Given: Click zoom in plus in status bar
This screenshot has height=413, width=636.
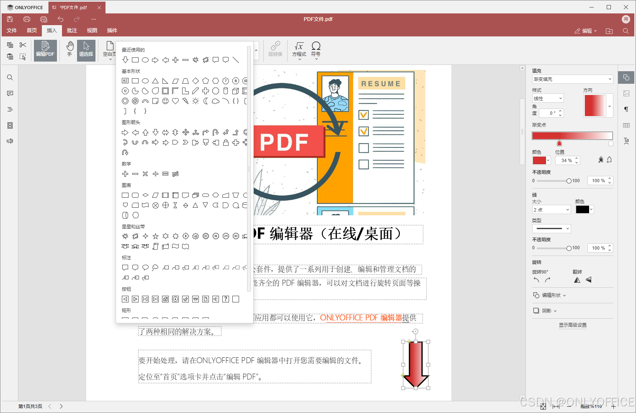Looking at the screenshot, I should point(614,406).
